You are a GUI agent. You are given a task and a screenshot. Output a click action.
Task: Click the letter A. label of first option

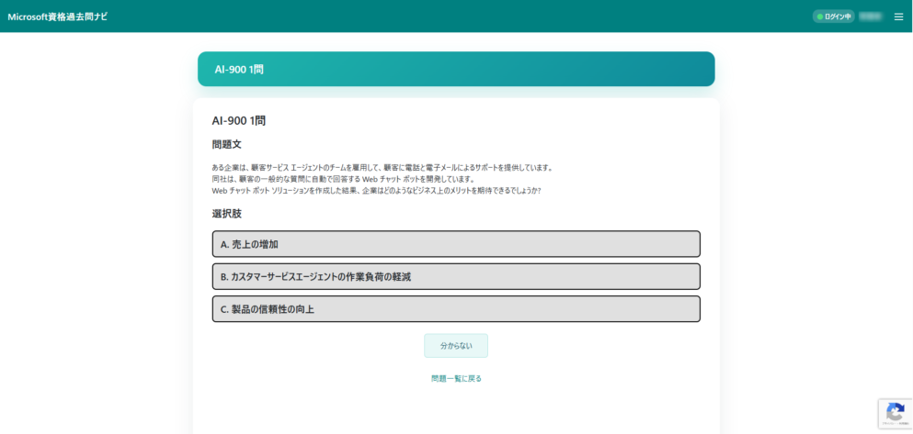(x=225, y=244)
